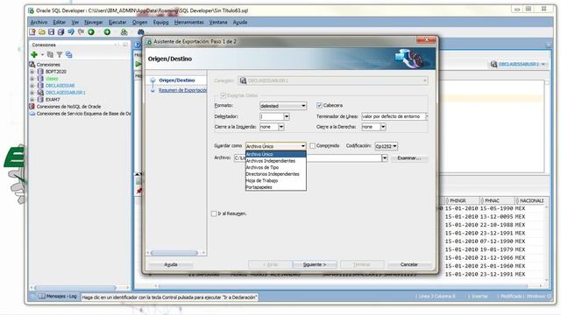
Task: Click the blue help icon on worksheet tab
Action: [x=138, y=45]
